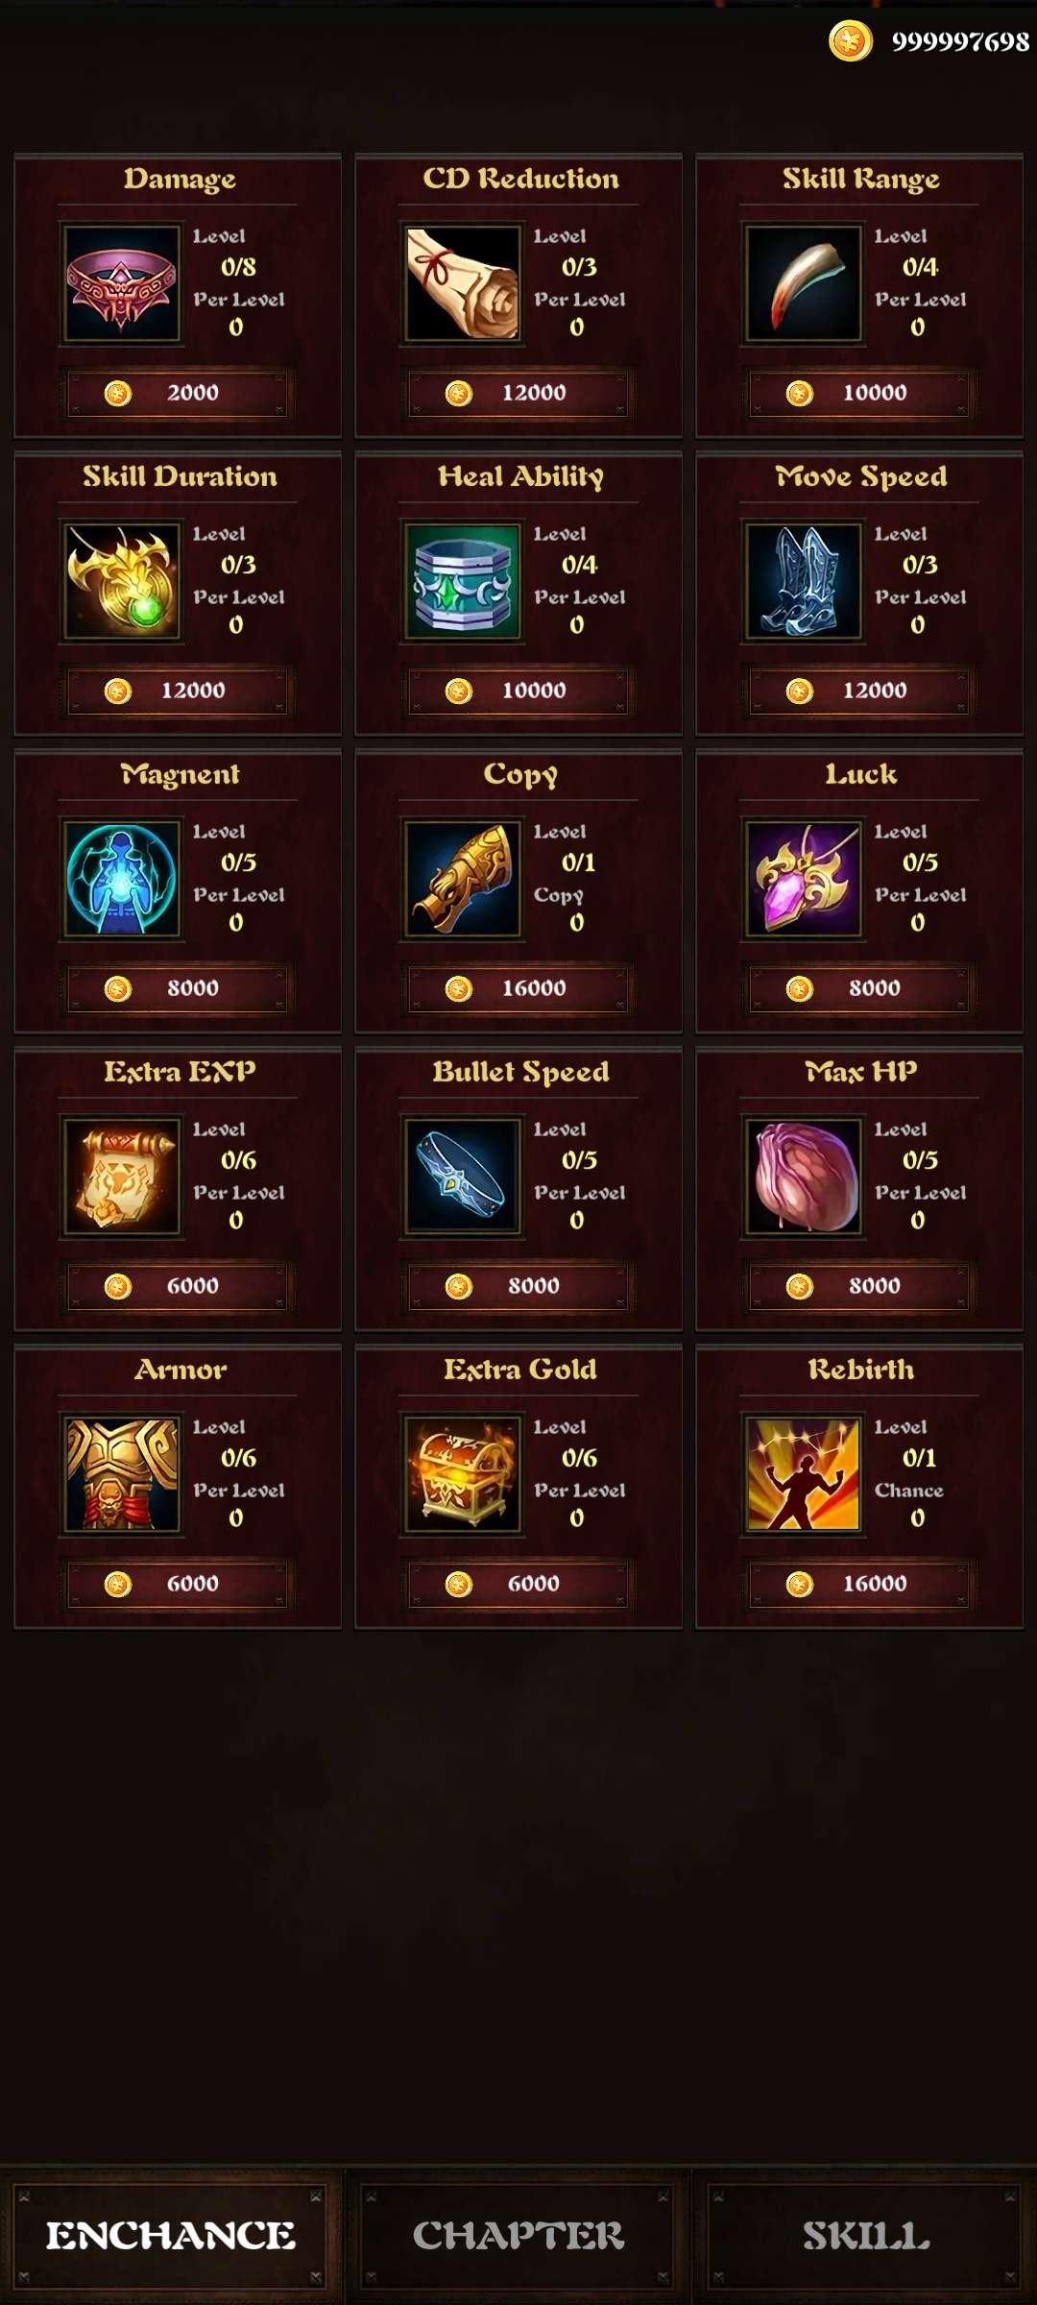The width and height of the screenshot is (1037, 2305).
Task: Select the Luck amulet icon
Action: coord(803,880)
